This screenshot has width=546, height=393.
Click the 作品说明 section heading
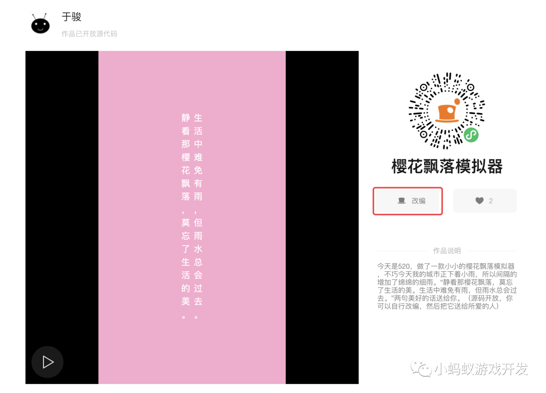[x=447, y=251]
